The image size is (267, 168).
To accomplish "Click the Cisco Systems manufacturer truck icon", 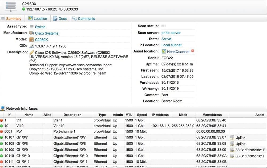I will 31,33.
